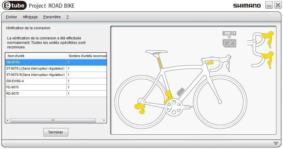Select the ST-9070-R unit row
This screenshot has width=283, height=149.
(x=56, y=75)
